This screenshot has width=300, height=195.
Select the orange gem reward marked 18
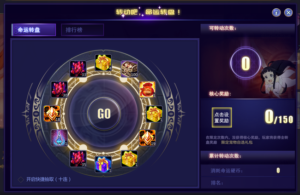tap(52, 114)
